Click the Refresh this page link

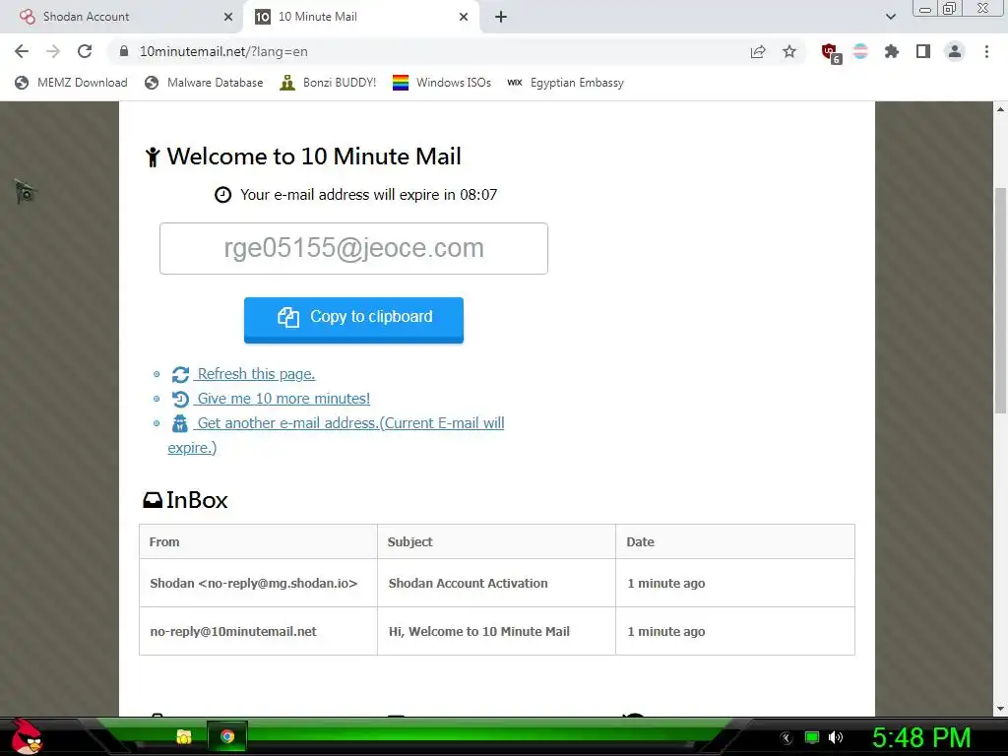[x=256, y=373]
